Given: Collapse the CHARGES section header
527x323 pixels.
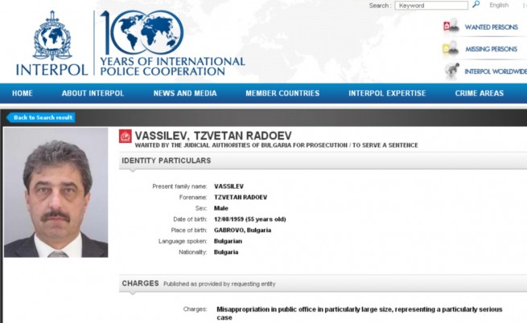Looking at the screenshot, I should click(x=323, y=284).
